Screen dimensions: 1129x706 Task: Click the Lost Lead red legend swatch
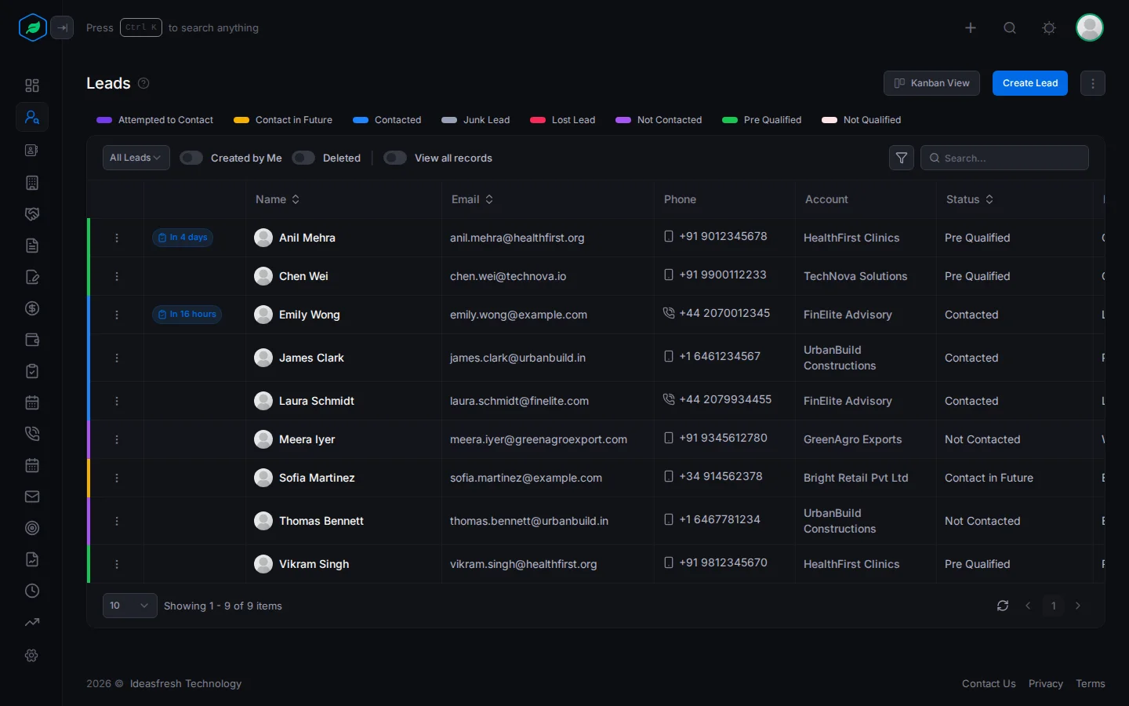[538, 120]
